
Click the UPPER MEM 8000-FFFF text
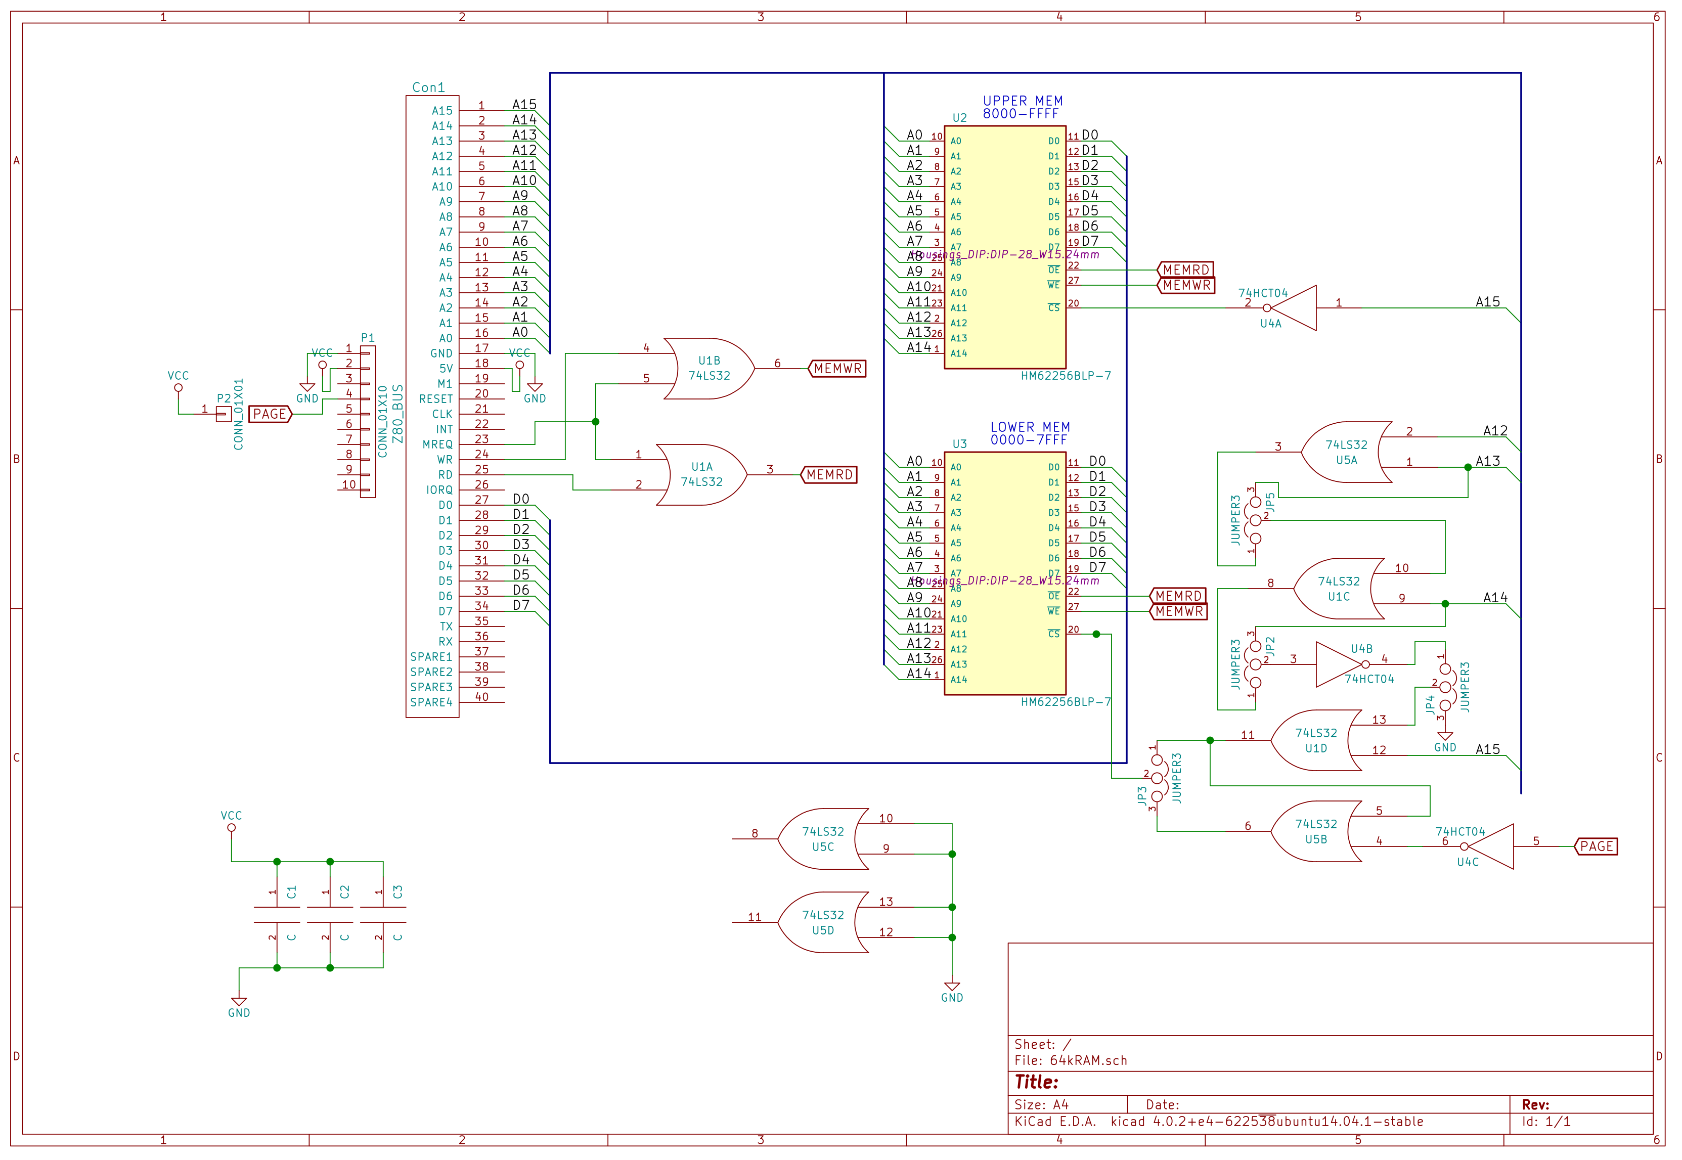click(x=1022, y=108)
